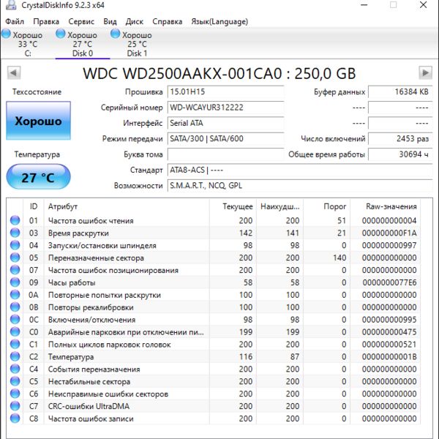The height and width of the screenshot is (439, 439).
Task: Click the Хорошо health status button
Action: tap(38, 121)
